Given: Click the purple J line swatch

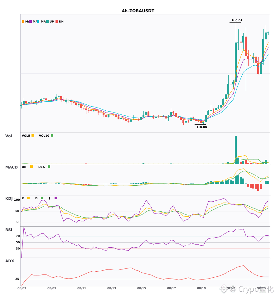Looking at the screenshot, I should (56, 198).
